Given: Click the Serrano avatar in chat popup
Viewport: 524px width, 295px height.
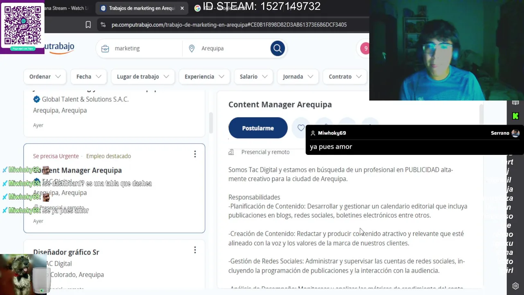Looking at the screenshot, I should tap(515, 133).
